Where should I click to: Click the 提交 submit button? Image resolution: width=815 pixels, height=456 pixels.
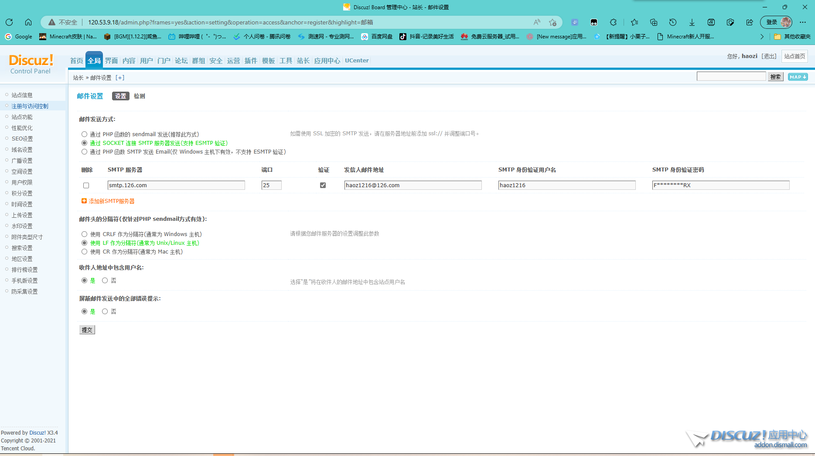(x=87, y=330)
